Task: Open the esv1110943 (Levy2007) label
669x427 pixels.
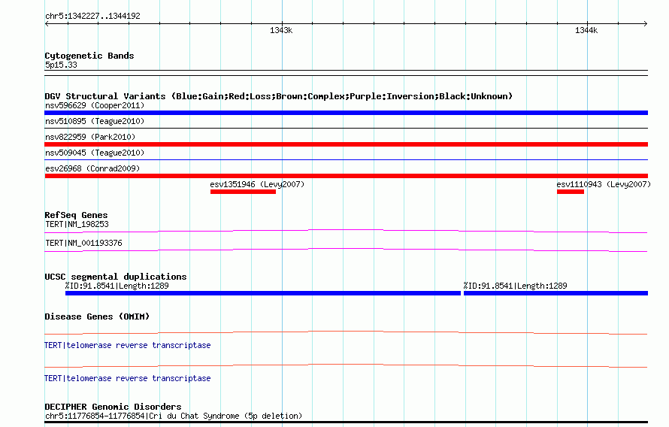Action: coord(604,184)
